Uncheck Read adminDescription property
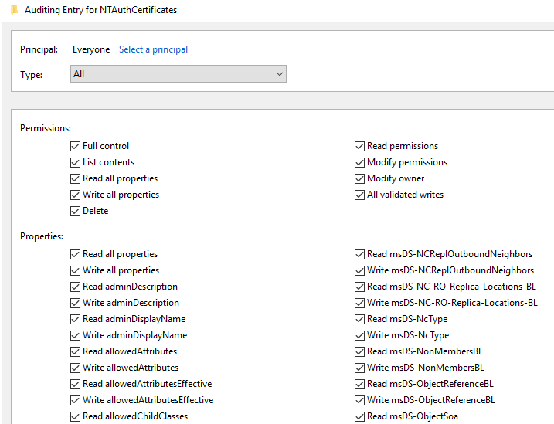Viewport: 554px width, 424px height. tap(75, 287)
